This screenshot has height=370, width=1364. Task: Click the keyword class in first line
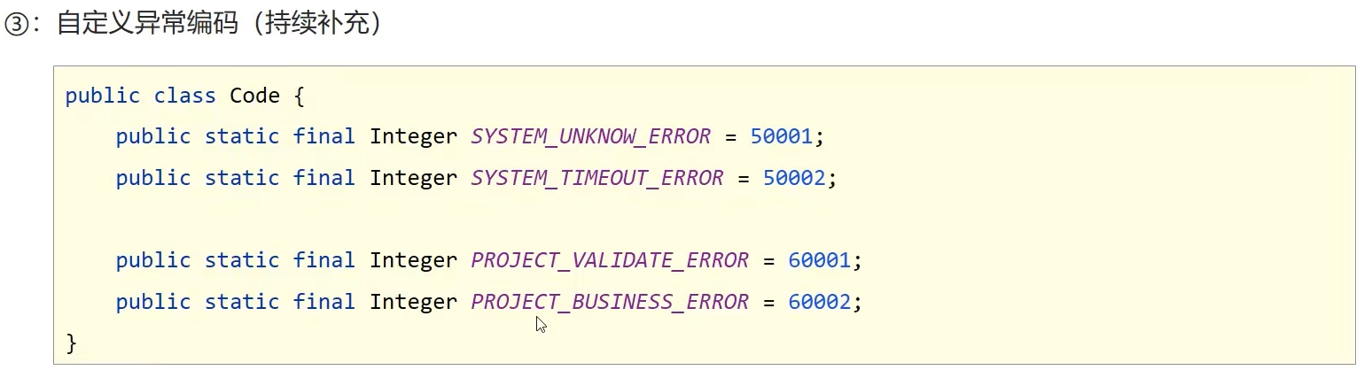tap(185, 96)
